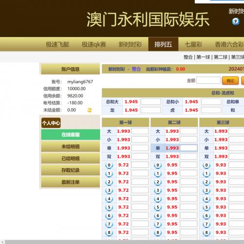Go to the 七星彩 tab

coord(193,44)
